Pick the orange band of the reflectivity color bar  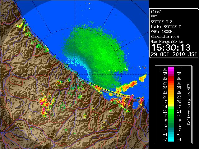pyautogui.click(x=171, y=90)
